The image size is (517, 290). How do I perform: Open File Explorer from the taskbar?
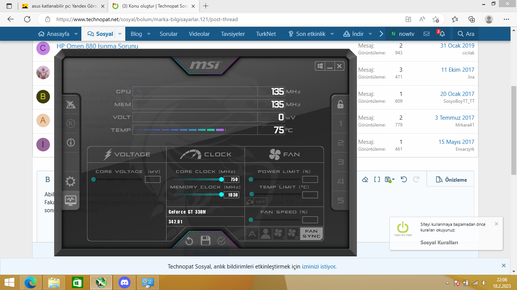(54, 282)
